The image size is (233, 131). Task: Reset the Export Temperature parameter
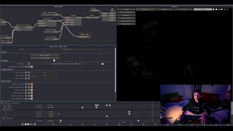[29, 87]
